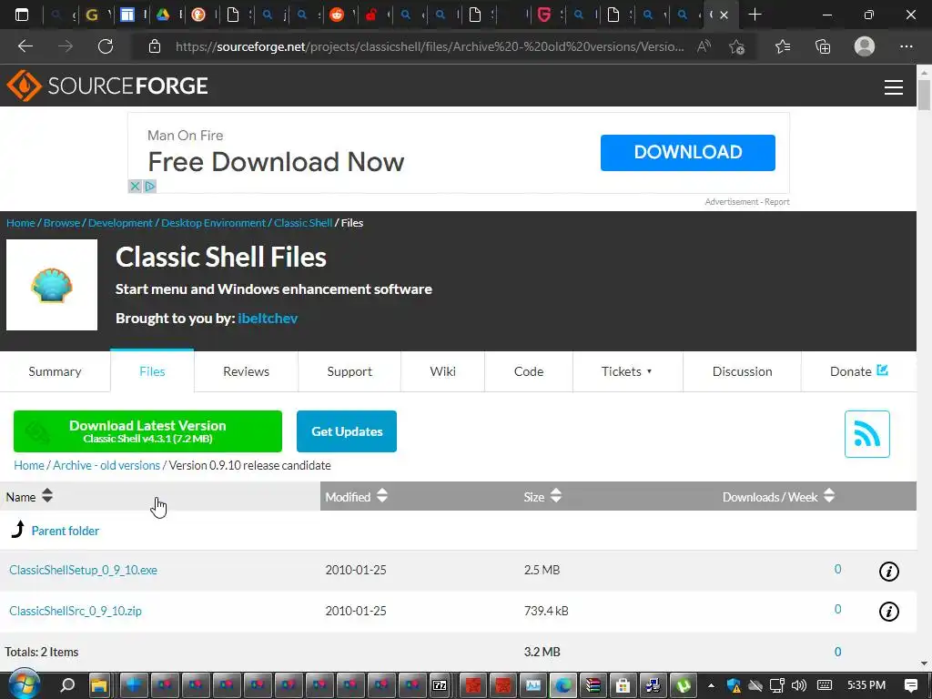This screenshot has width=932, height=699.
Task: Go to Parent folder
Action: (65, 531)
